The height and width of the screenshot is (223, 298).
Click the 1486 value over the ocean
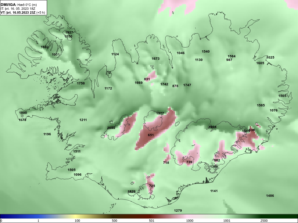point(270,196)
